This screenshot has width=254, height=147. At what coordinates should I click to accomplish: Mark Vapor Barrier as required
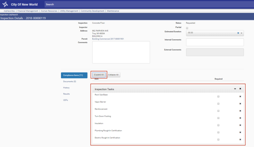tap(218, 104)
